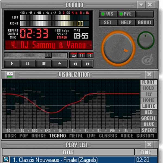163x163 pixels.
Task: Select the DANCE equalizer preset
Action: [39, 136]
